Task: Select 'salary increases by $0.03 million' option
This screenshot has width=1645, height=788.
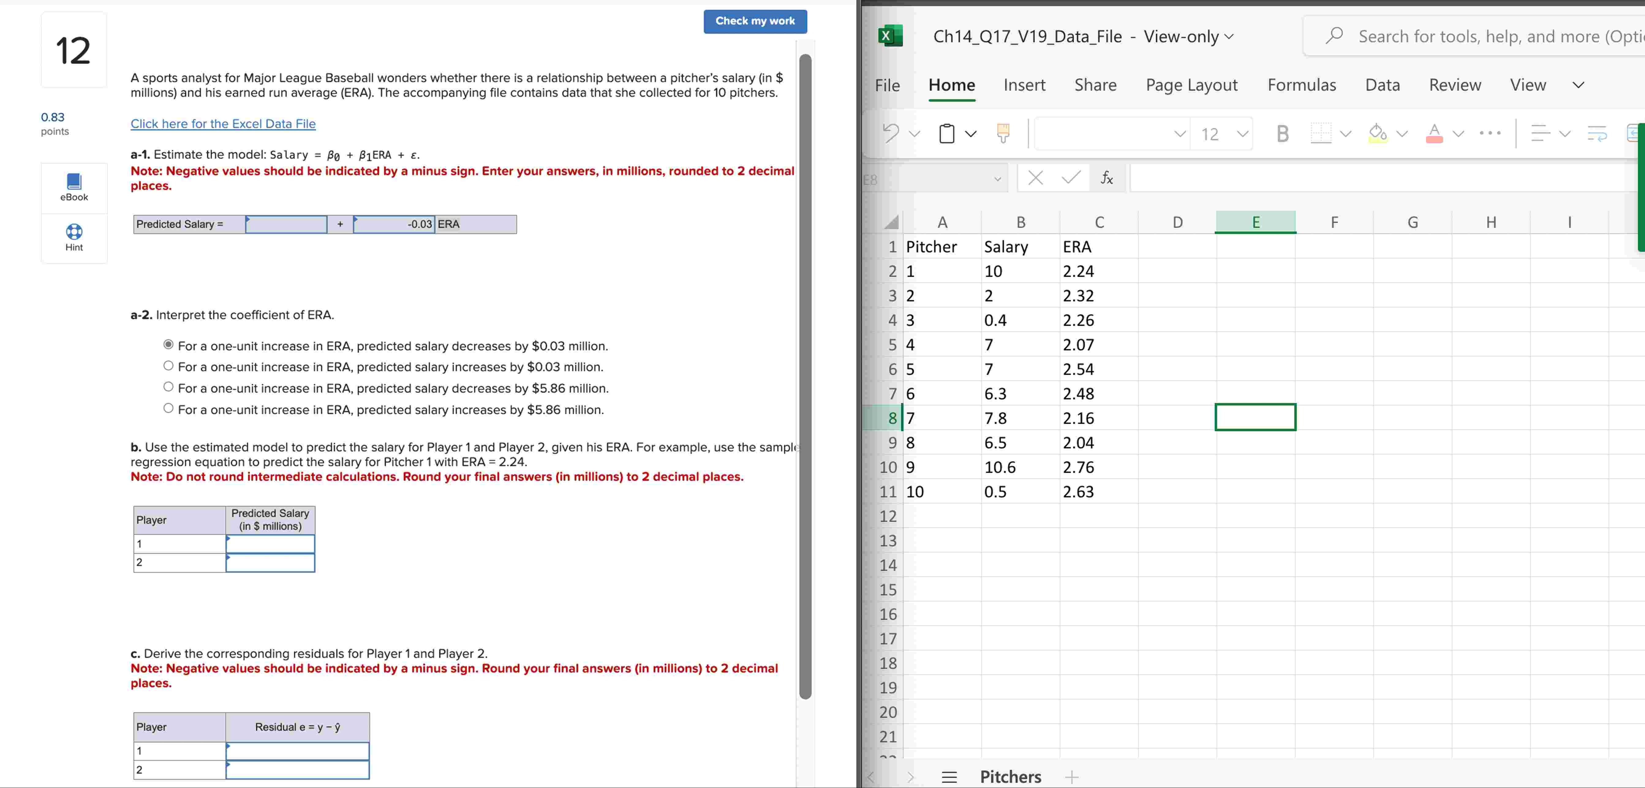Action: point(168,366)
